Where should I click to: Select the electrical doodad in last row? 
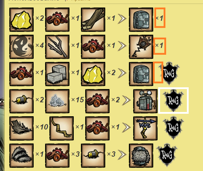[x=93, y=155]
